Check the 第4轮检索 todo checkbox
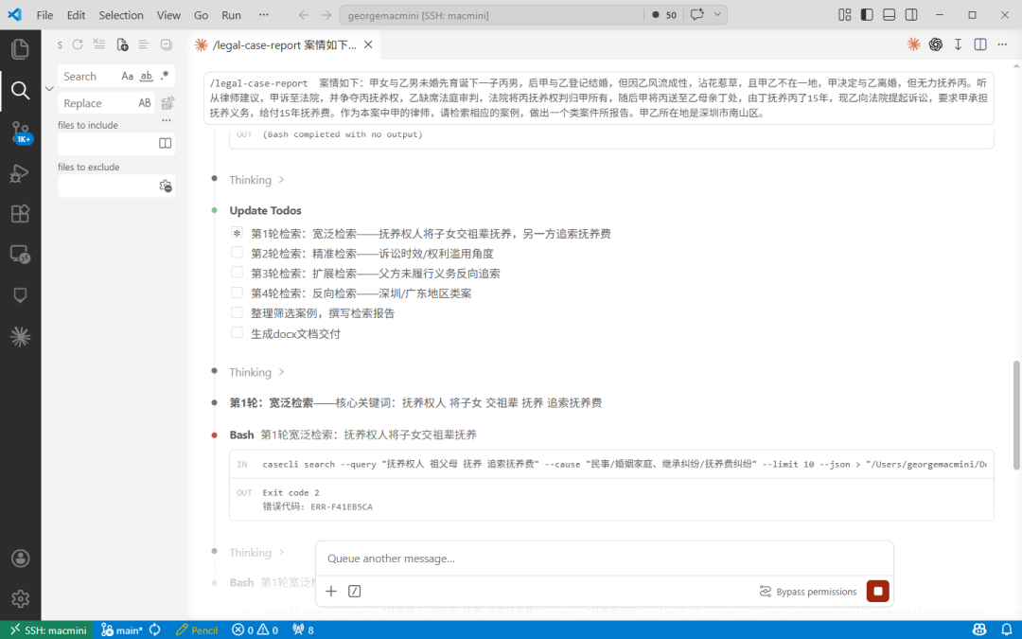Screen dimensions: 1022x639 pyautogui.click(x=237, y=293)
